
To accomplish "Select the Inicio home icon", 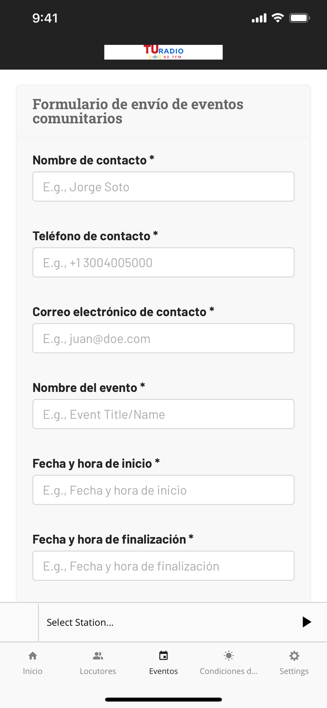I will (33, 656).
